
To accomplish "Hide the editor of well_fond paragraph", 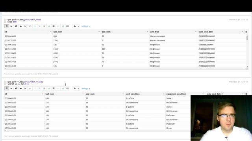I will click(x=241, y=20).
